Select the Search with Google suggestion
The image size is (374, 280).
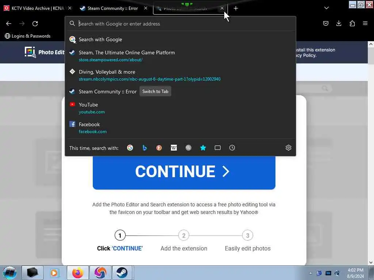[180, 39]
